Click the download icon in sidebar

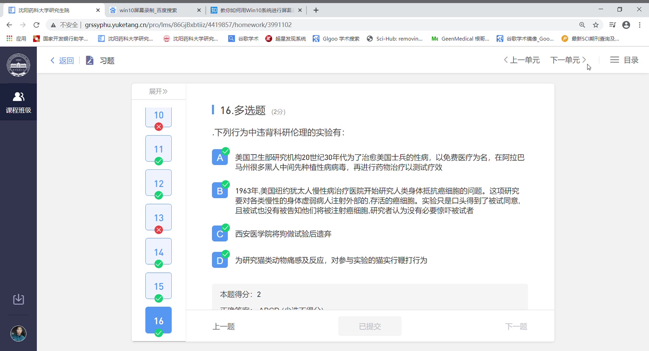pyautogui.click(x=19, y=299)
